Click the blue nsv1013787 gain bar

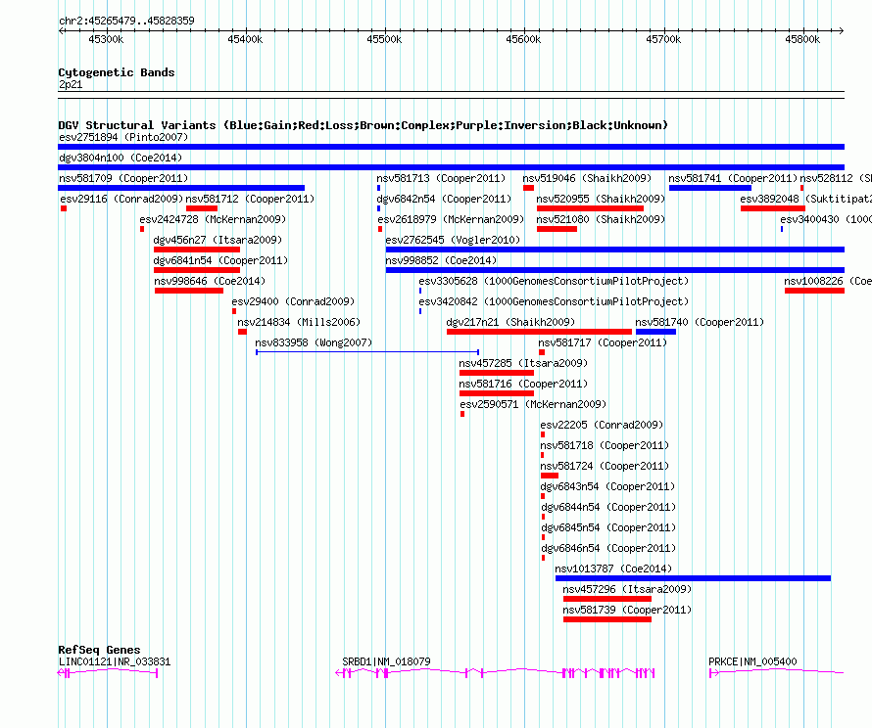click(693, 578)
